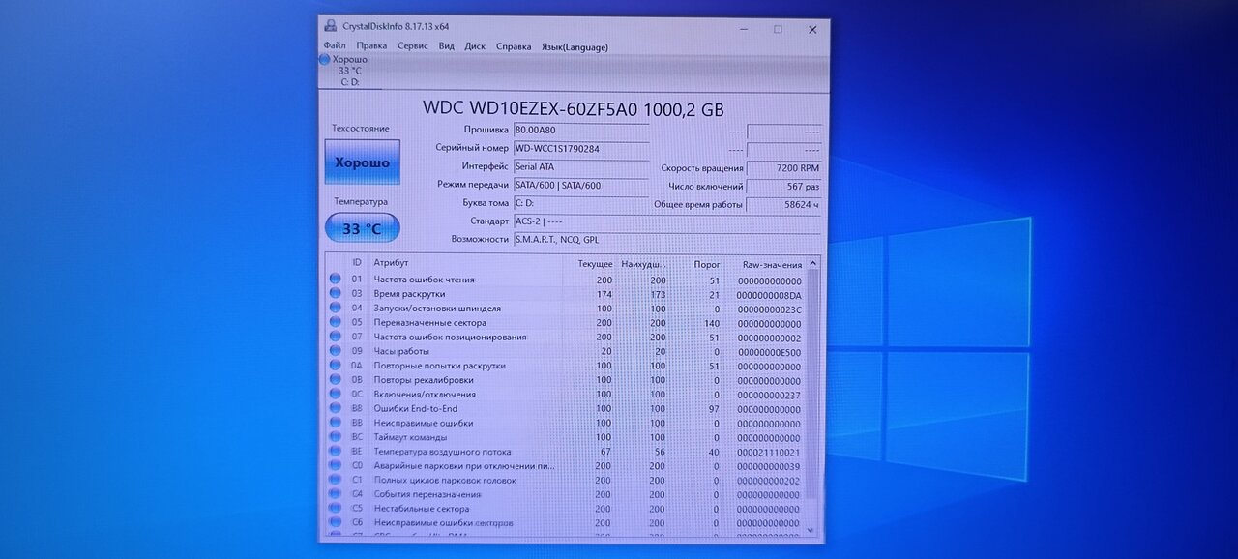Click the status circle for Нестабильные сектора

coord(335,509)
